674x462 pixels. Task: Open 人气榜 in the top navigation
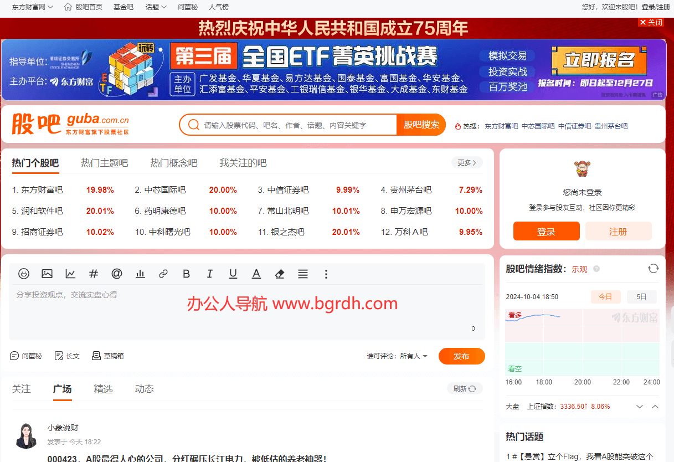[219, 7]
